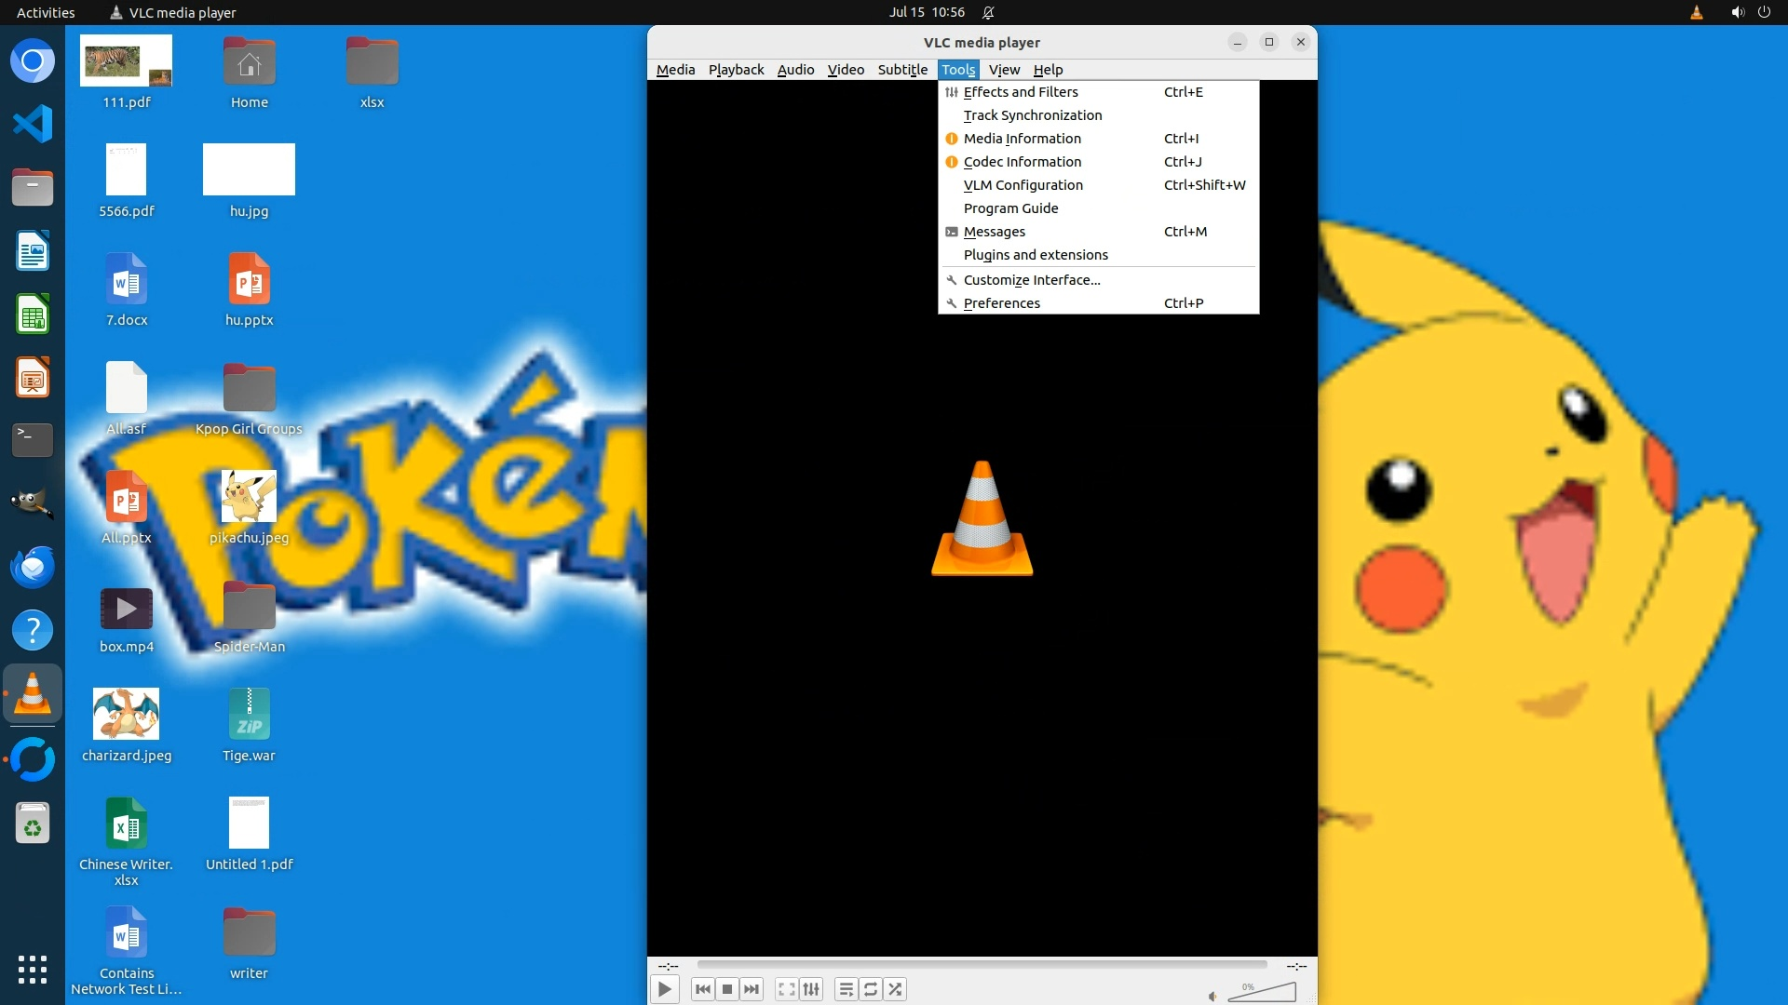1788x1005 pixels.
Task: Show extended settings equalizer button
Action: [x=811, y=989]
